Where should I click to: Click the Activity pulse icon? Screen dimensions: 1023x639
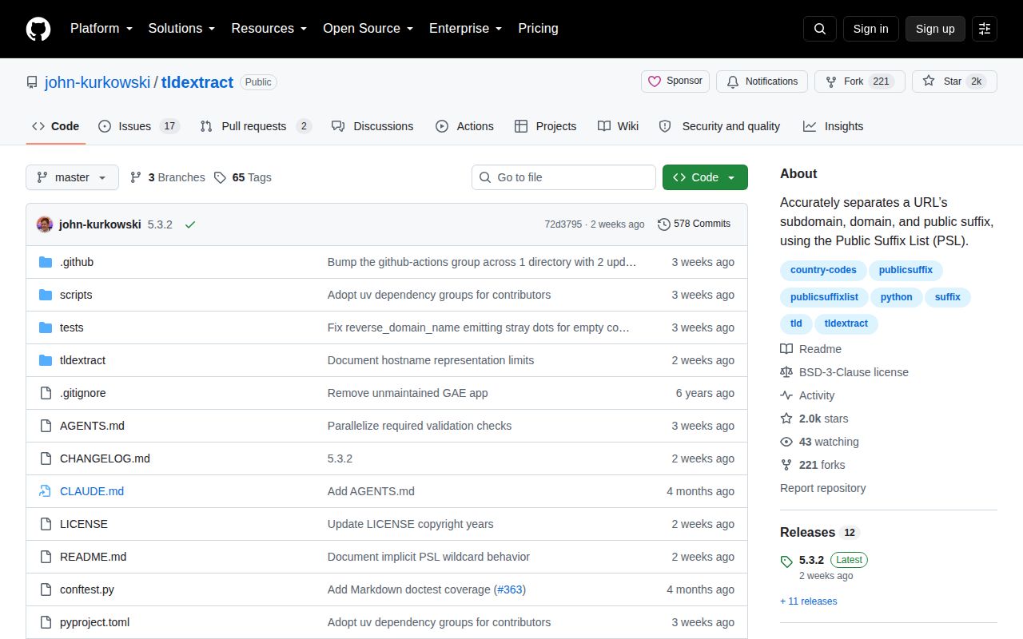pos(786,395)
